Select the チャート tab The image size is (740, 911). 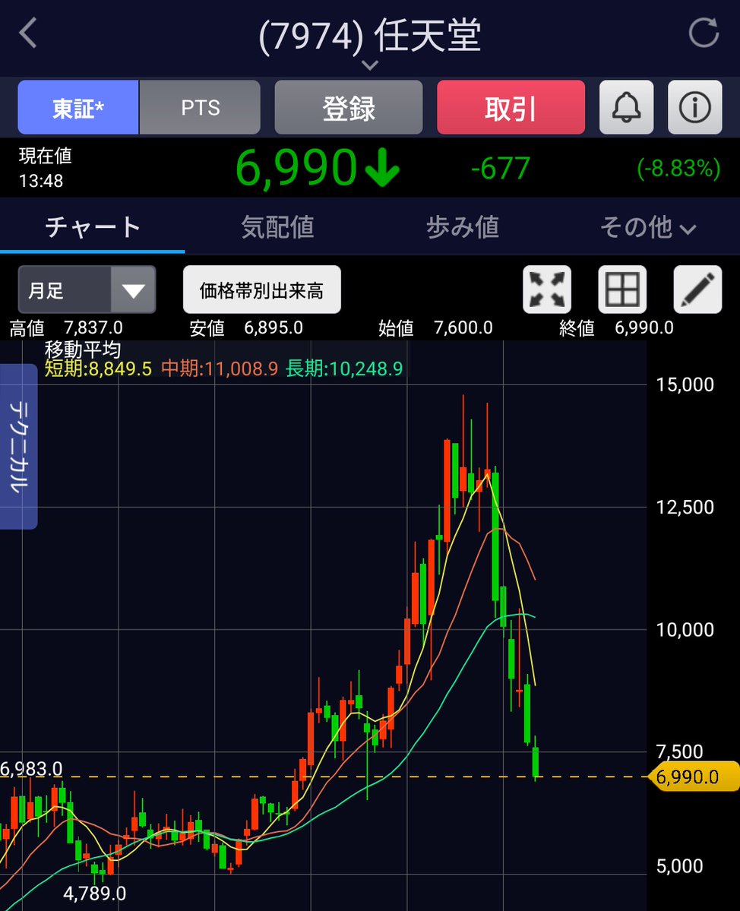coord(93,226)
